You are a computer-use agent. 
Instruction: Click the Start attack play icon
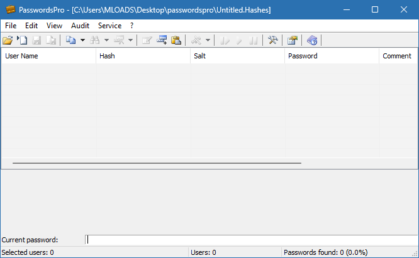point(239,40)
